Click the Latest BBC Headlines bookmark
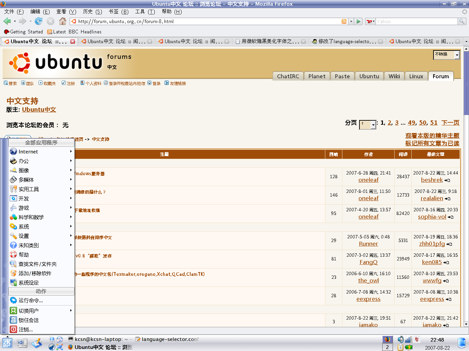Viewport: 469px width, 351px height. click(74, 32)
